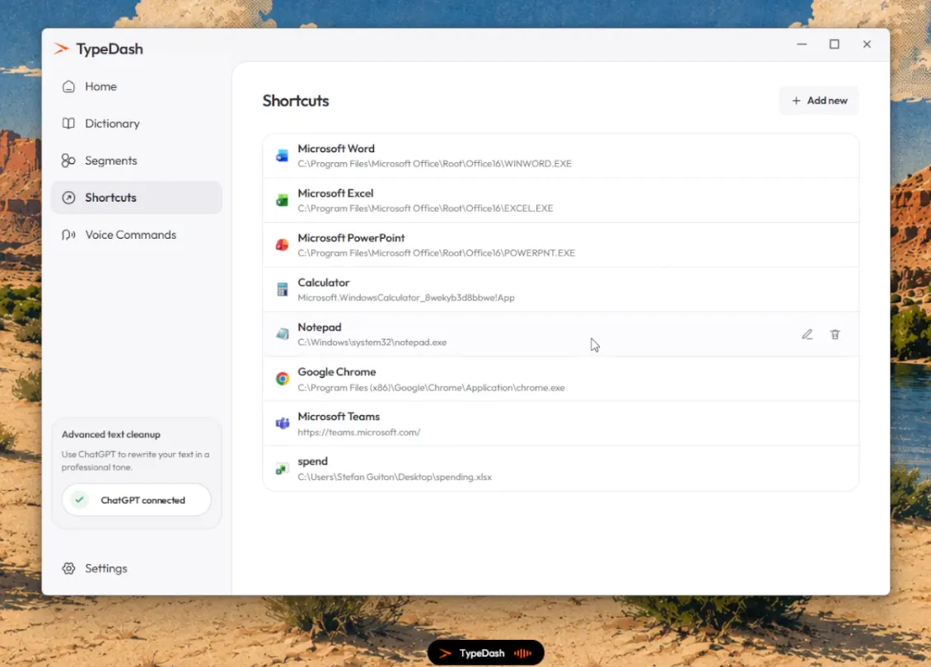Select the Google Chrome shortcut name
Image resolution: width=931 pixels, height=667 pixels.
click(x=337, y=371)
